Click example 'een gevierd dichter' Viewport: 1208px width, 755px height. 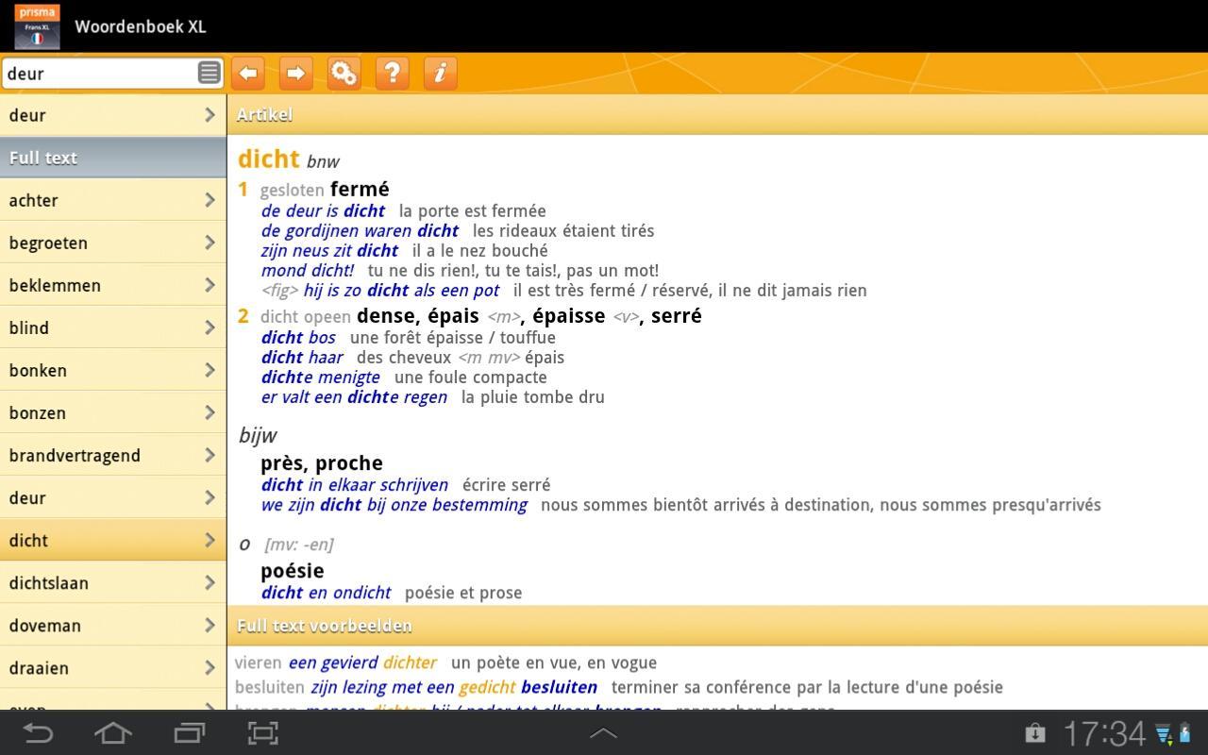(362, 663)
